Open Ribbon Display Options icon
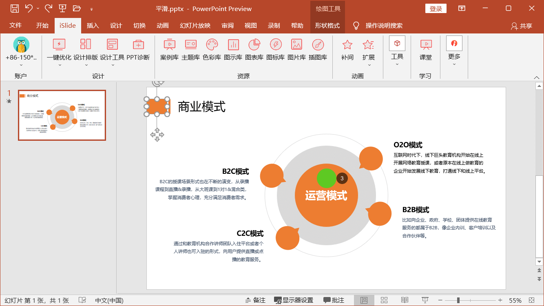 [462, 8]
